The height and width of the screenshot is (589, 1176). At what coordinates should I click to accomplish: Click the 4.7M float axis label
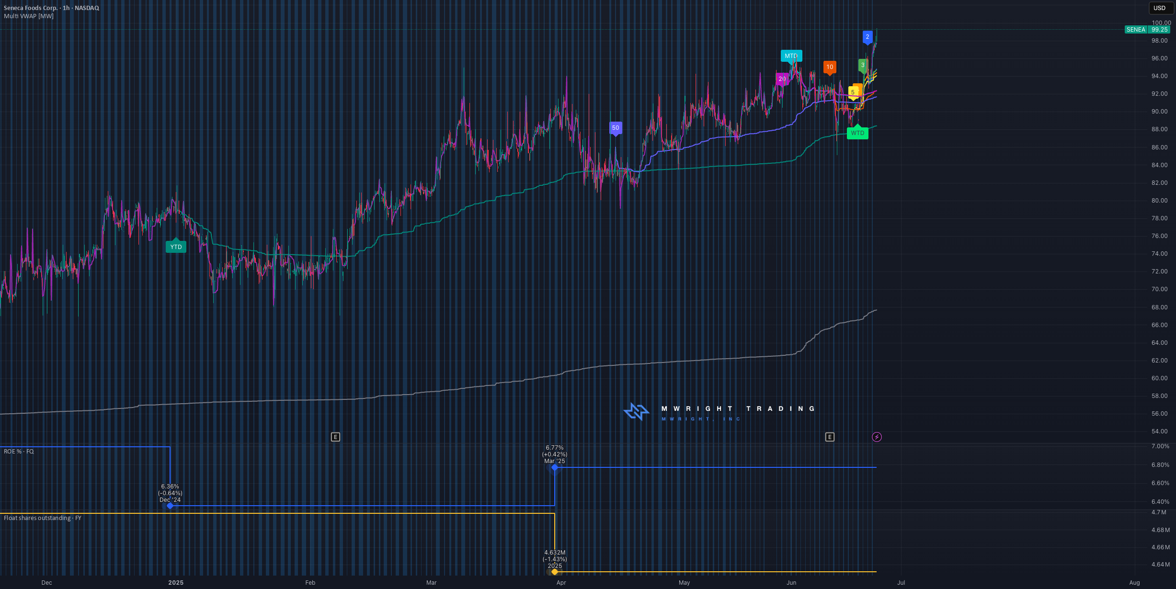click(1159, 512)
